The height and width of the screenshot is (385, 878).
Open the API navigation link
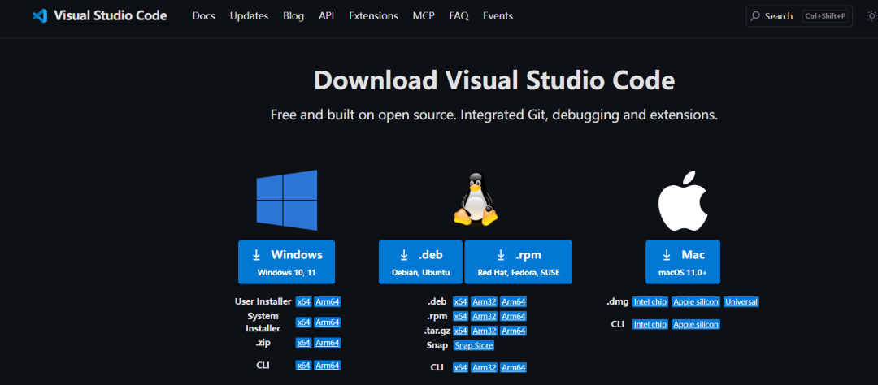coord(327,15)
